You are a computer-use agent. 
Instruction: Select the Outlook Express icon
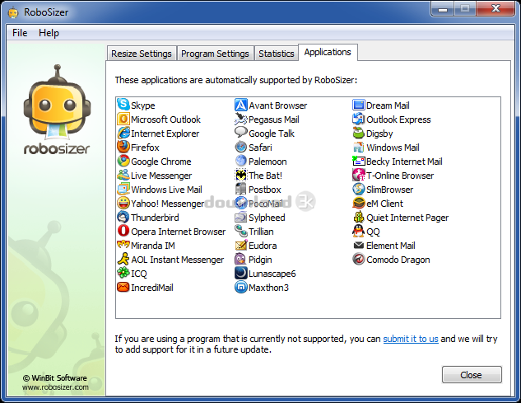(x=359, y=119)
